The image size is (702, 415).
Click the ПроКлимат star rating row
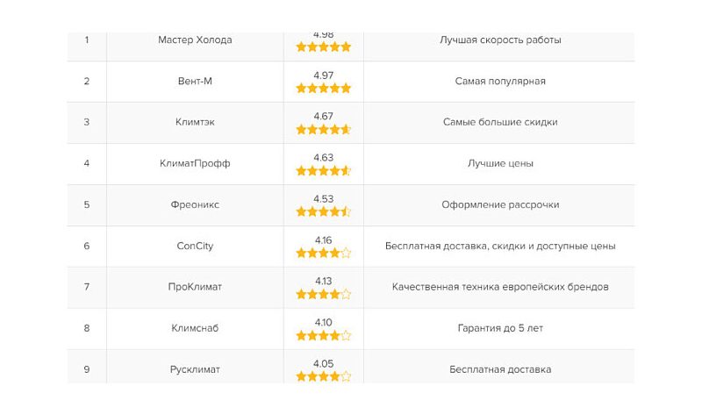pos(323,295)
